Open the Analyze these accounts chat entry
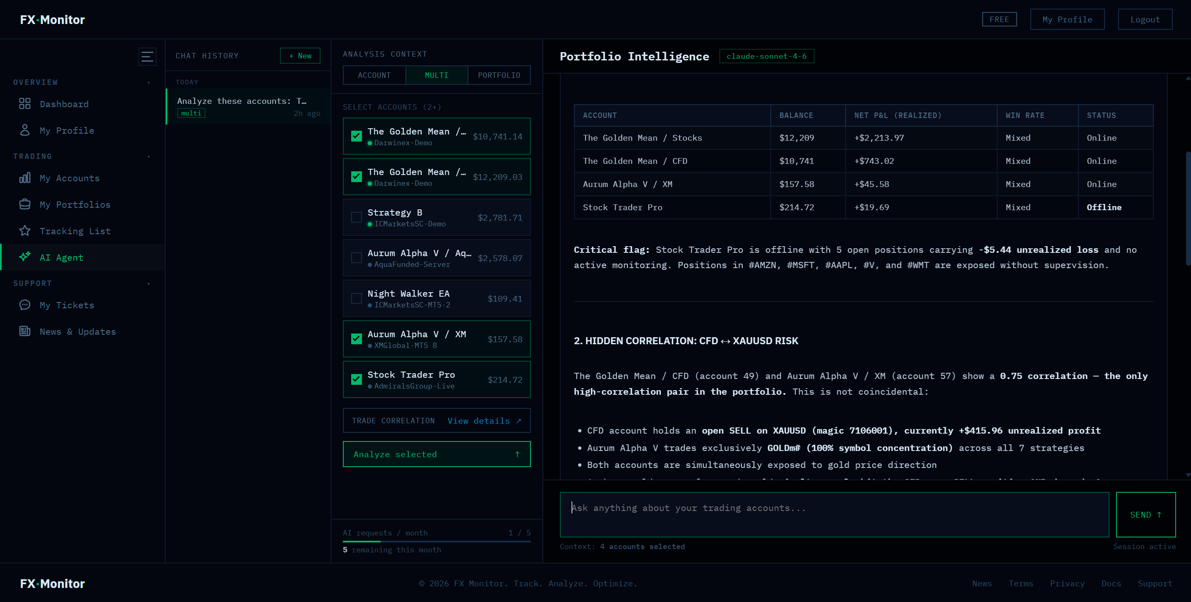 click(248, 106)
